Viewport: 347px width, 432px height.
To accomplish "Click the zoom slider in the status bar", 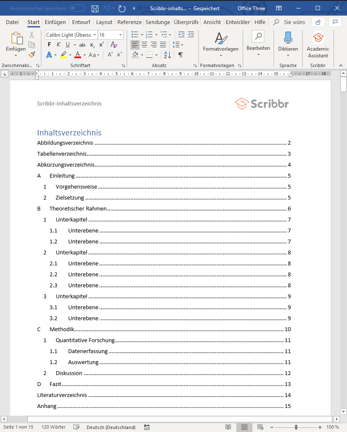I will click(295, 427).
